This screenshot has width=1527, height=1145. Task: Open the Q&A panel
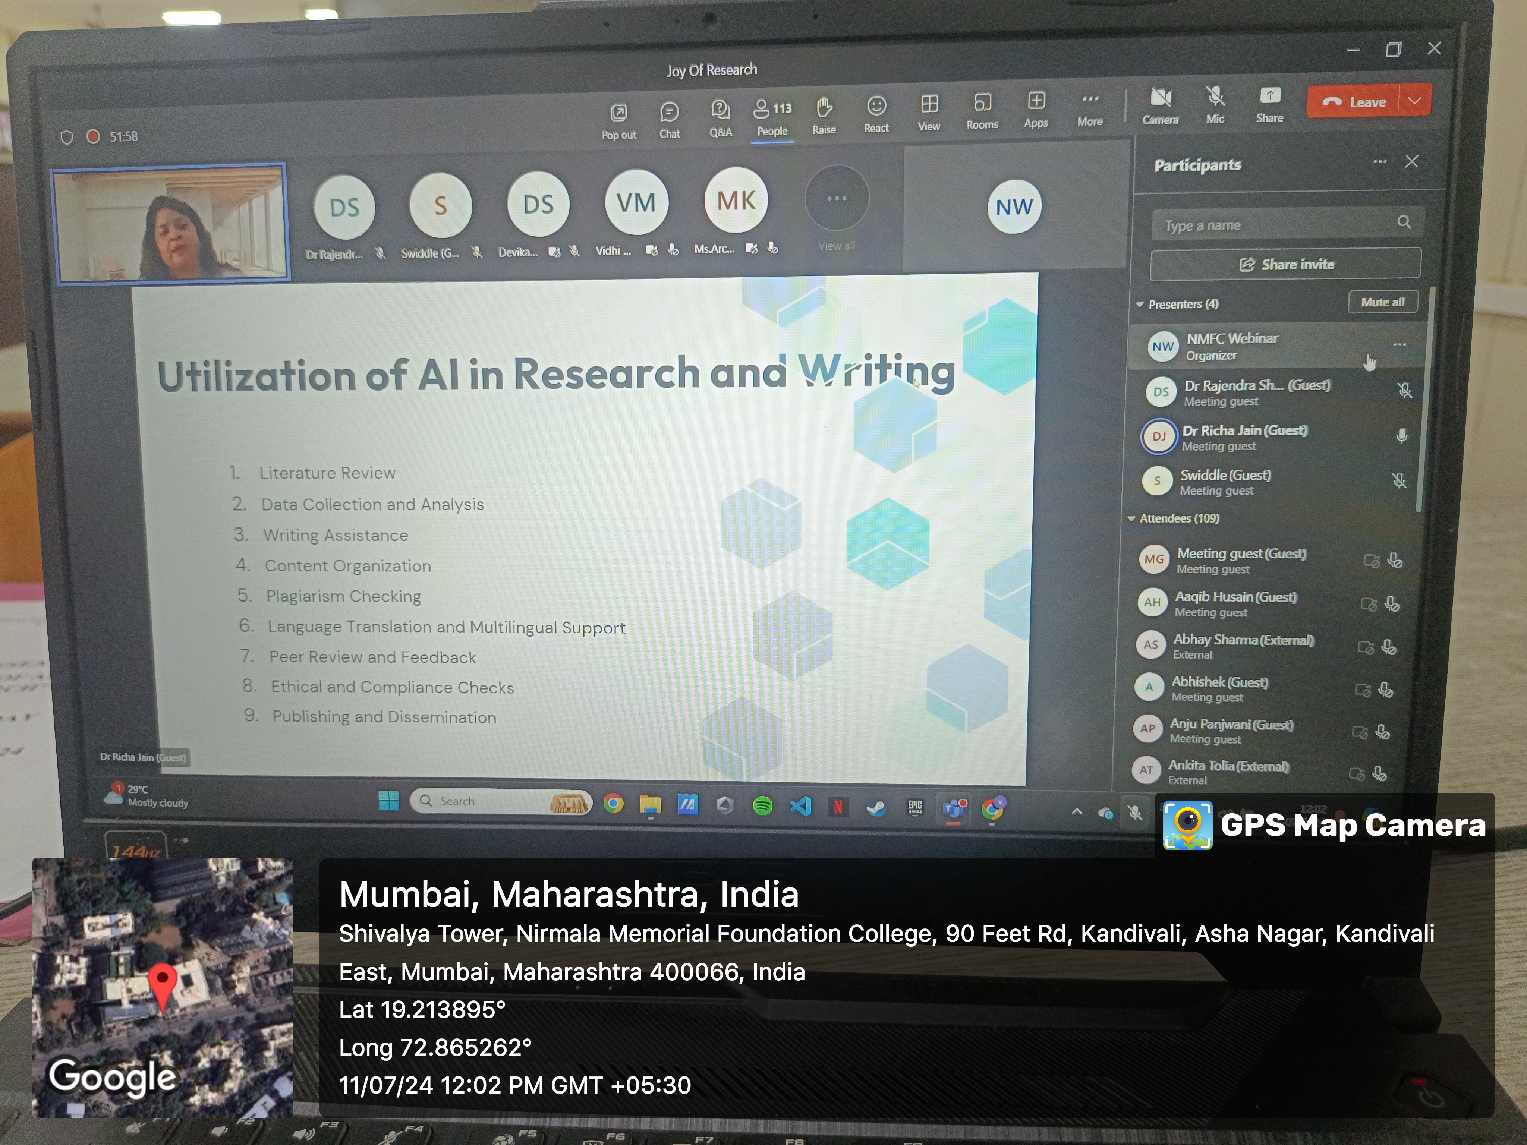click(720, 110)
